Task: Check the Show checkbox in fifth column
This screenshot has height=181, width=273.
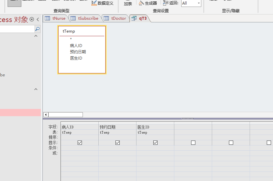Action: point(231,143)
